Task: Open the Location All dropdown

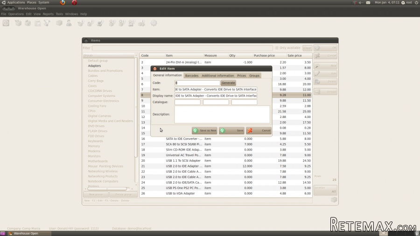Action: [x=325, y=190]
